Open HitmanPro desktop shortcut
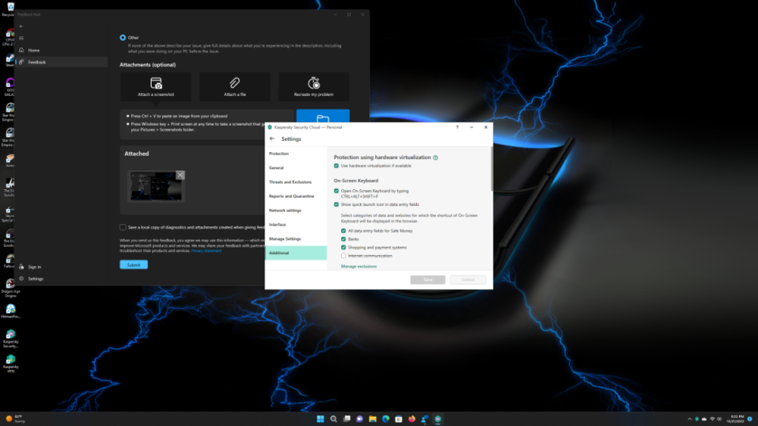 (x=10, y=311)
